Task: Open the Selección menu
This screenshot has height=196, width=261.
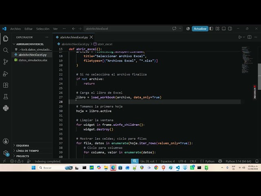Action: (x=43, y=29)
